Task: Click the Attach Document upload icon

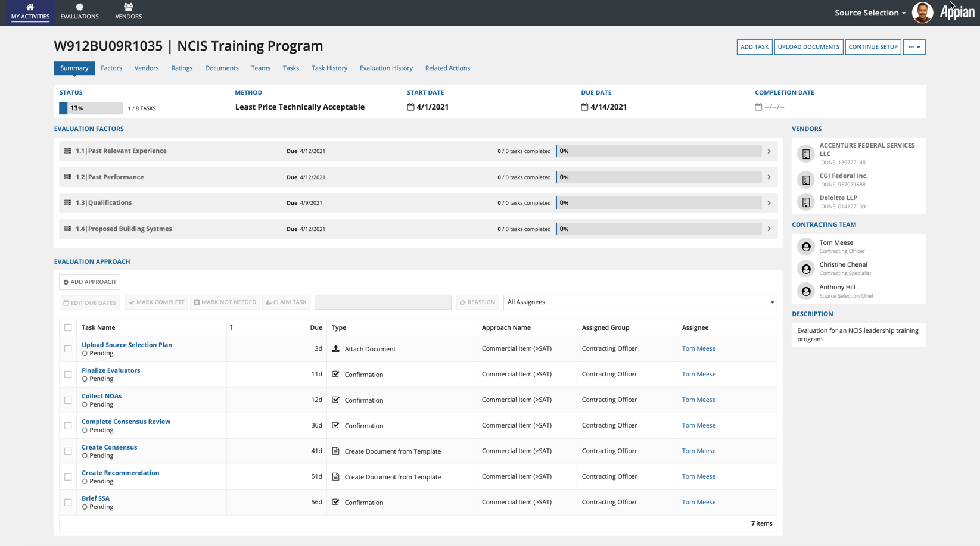Action: click(336, 349)
